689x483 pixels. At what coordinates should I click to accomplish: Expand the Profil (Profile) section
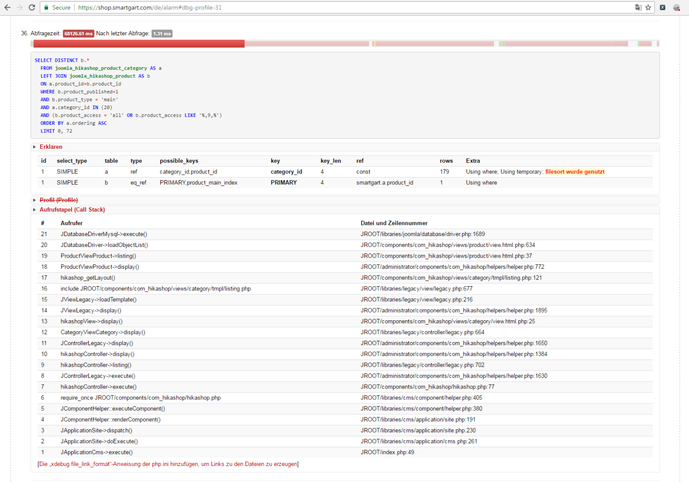pyautogui.click(x=58, y=200)
